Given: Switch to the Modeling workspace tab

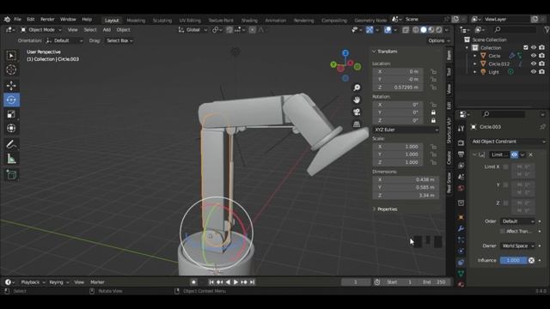Looking at the screenshot, I should coord(136,21).
